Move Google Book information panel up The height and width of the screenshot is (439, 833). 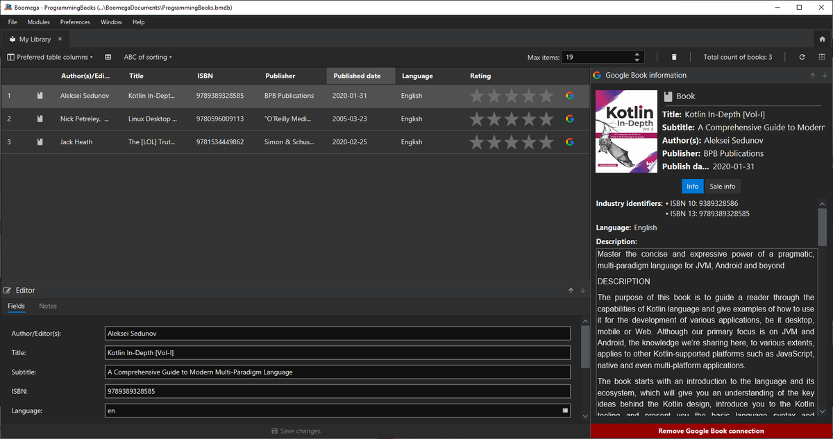pos(812,75)
